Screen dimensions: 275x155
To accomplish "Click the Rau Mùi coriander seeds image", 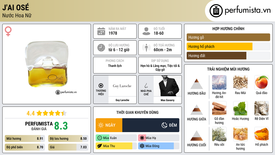I will (240, 83).
